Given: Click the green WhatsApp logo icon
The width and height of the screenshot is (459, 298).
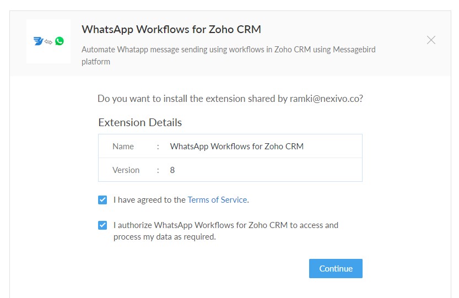Looking at the screenshot, I should click(x=60, y=41).
